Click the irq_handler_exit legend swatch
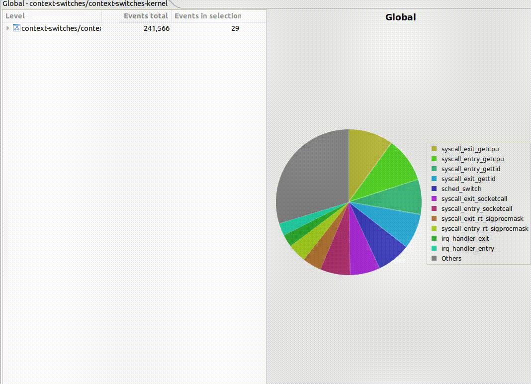Image resolution: width=531 pixels, height=384 pixels. pos(434,238)
